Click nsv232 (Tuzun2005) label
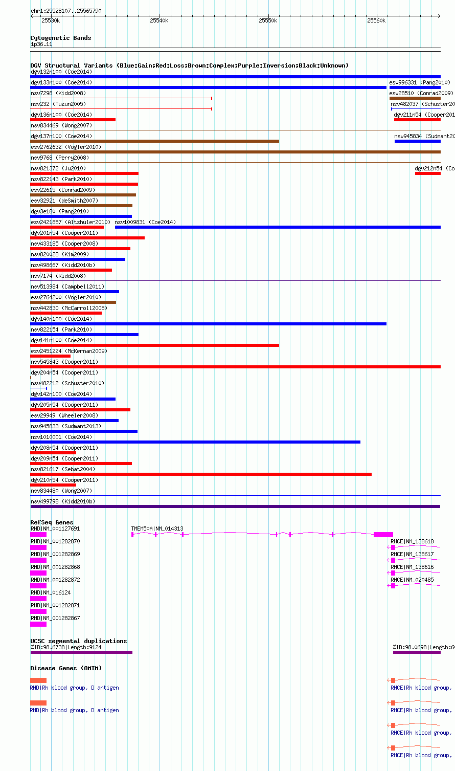The width and height of the screenshot is (455, 771). coord(58,104)
